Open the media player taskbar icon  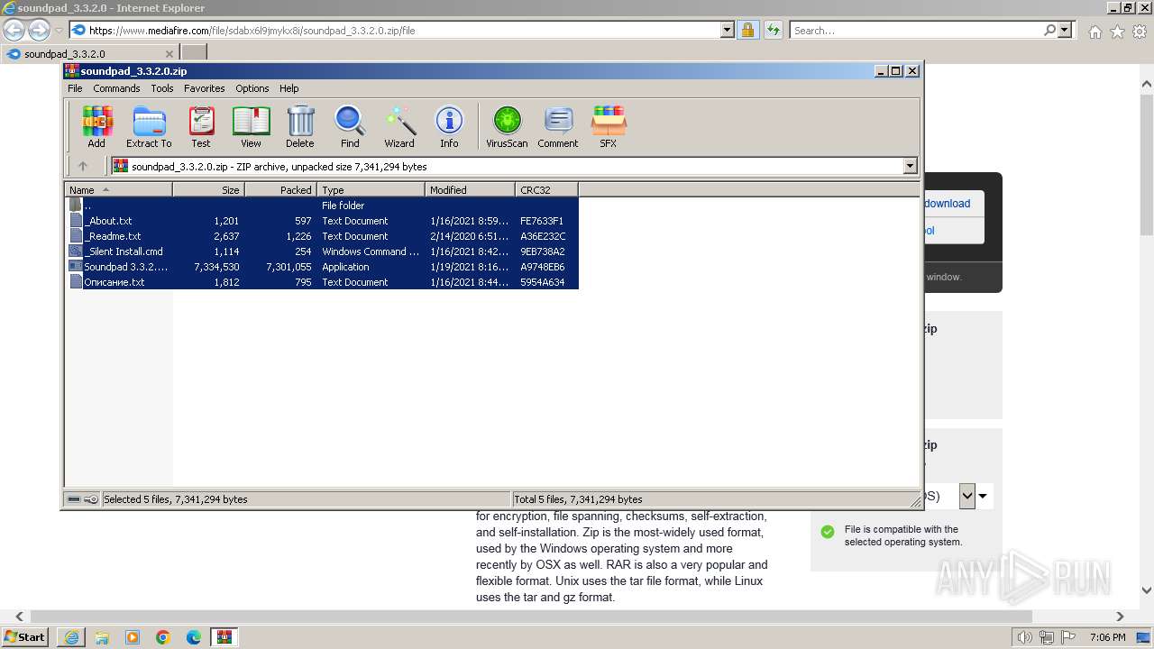click(x=133, y=637)
